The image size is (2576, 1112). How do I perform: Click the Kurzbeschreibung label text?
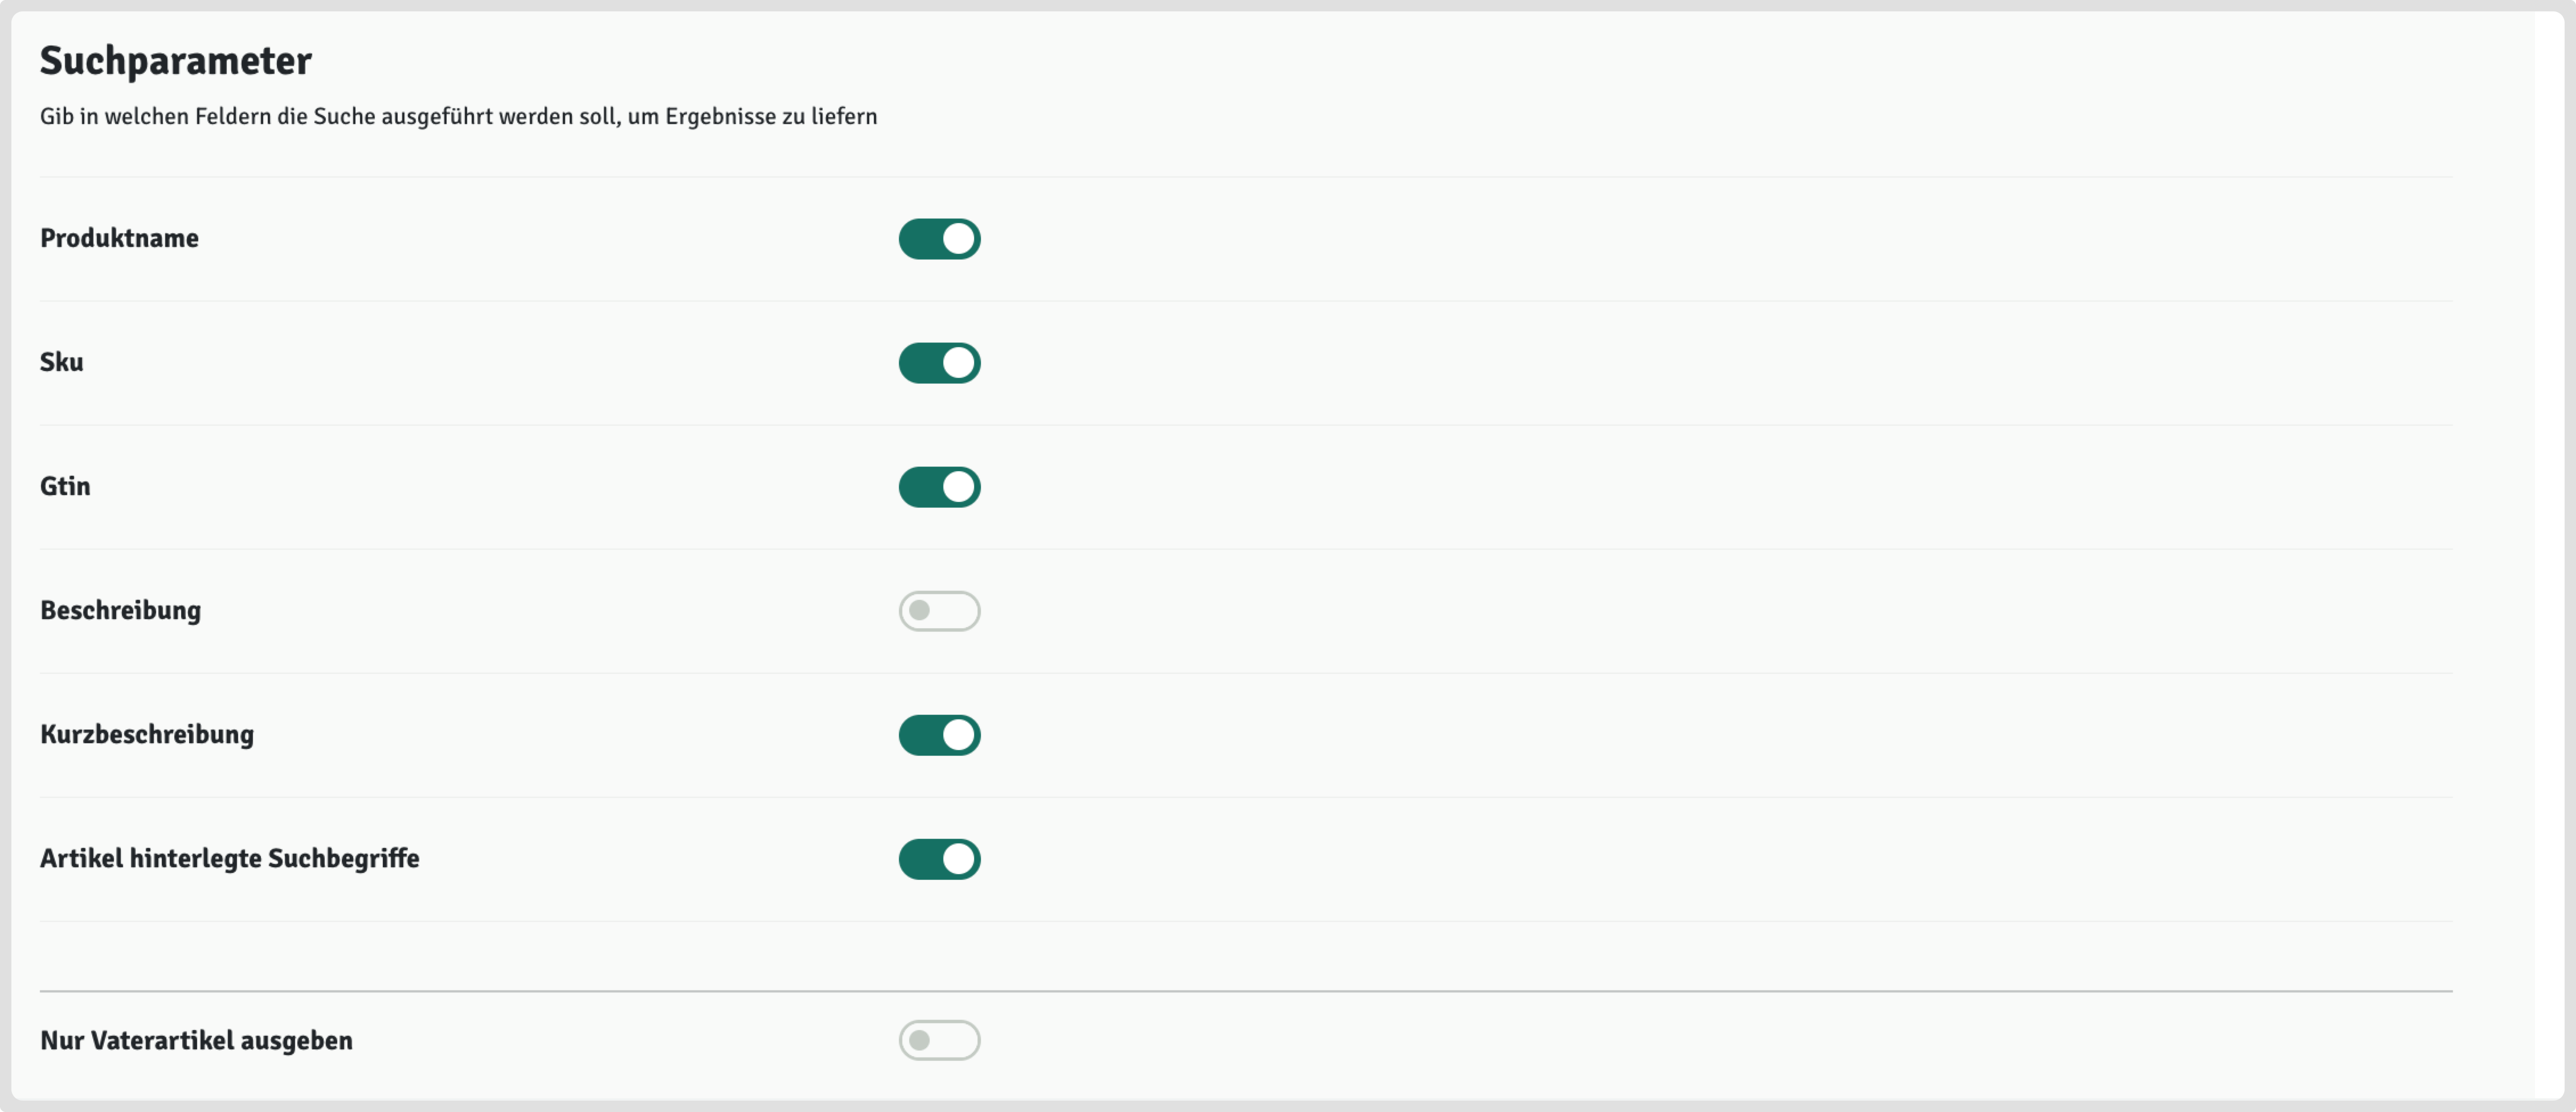pyautogui.click(x=147, y=734)
